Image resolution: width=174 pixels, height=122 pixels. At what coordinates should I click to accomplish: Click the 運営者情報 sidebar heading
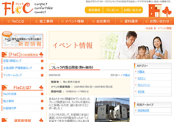tap(22, 120)
